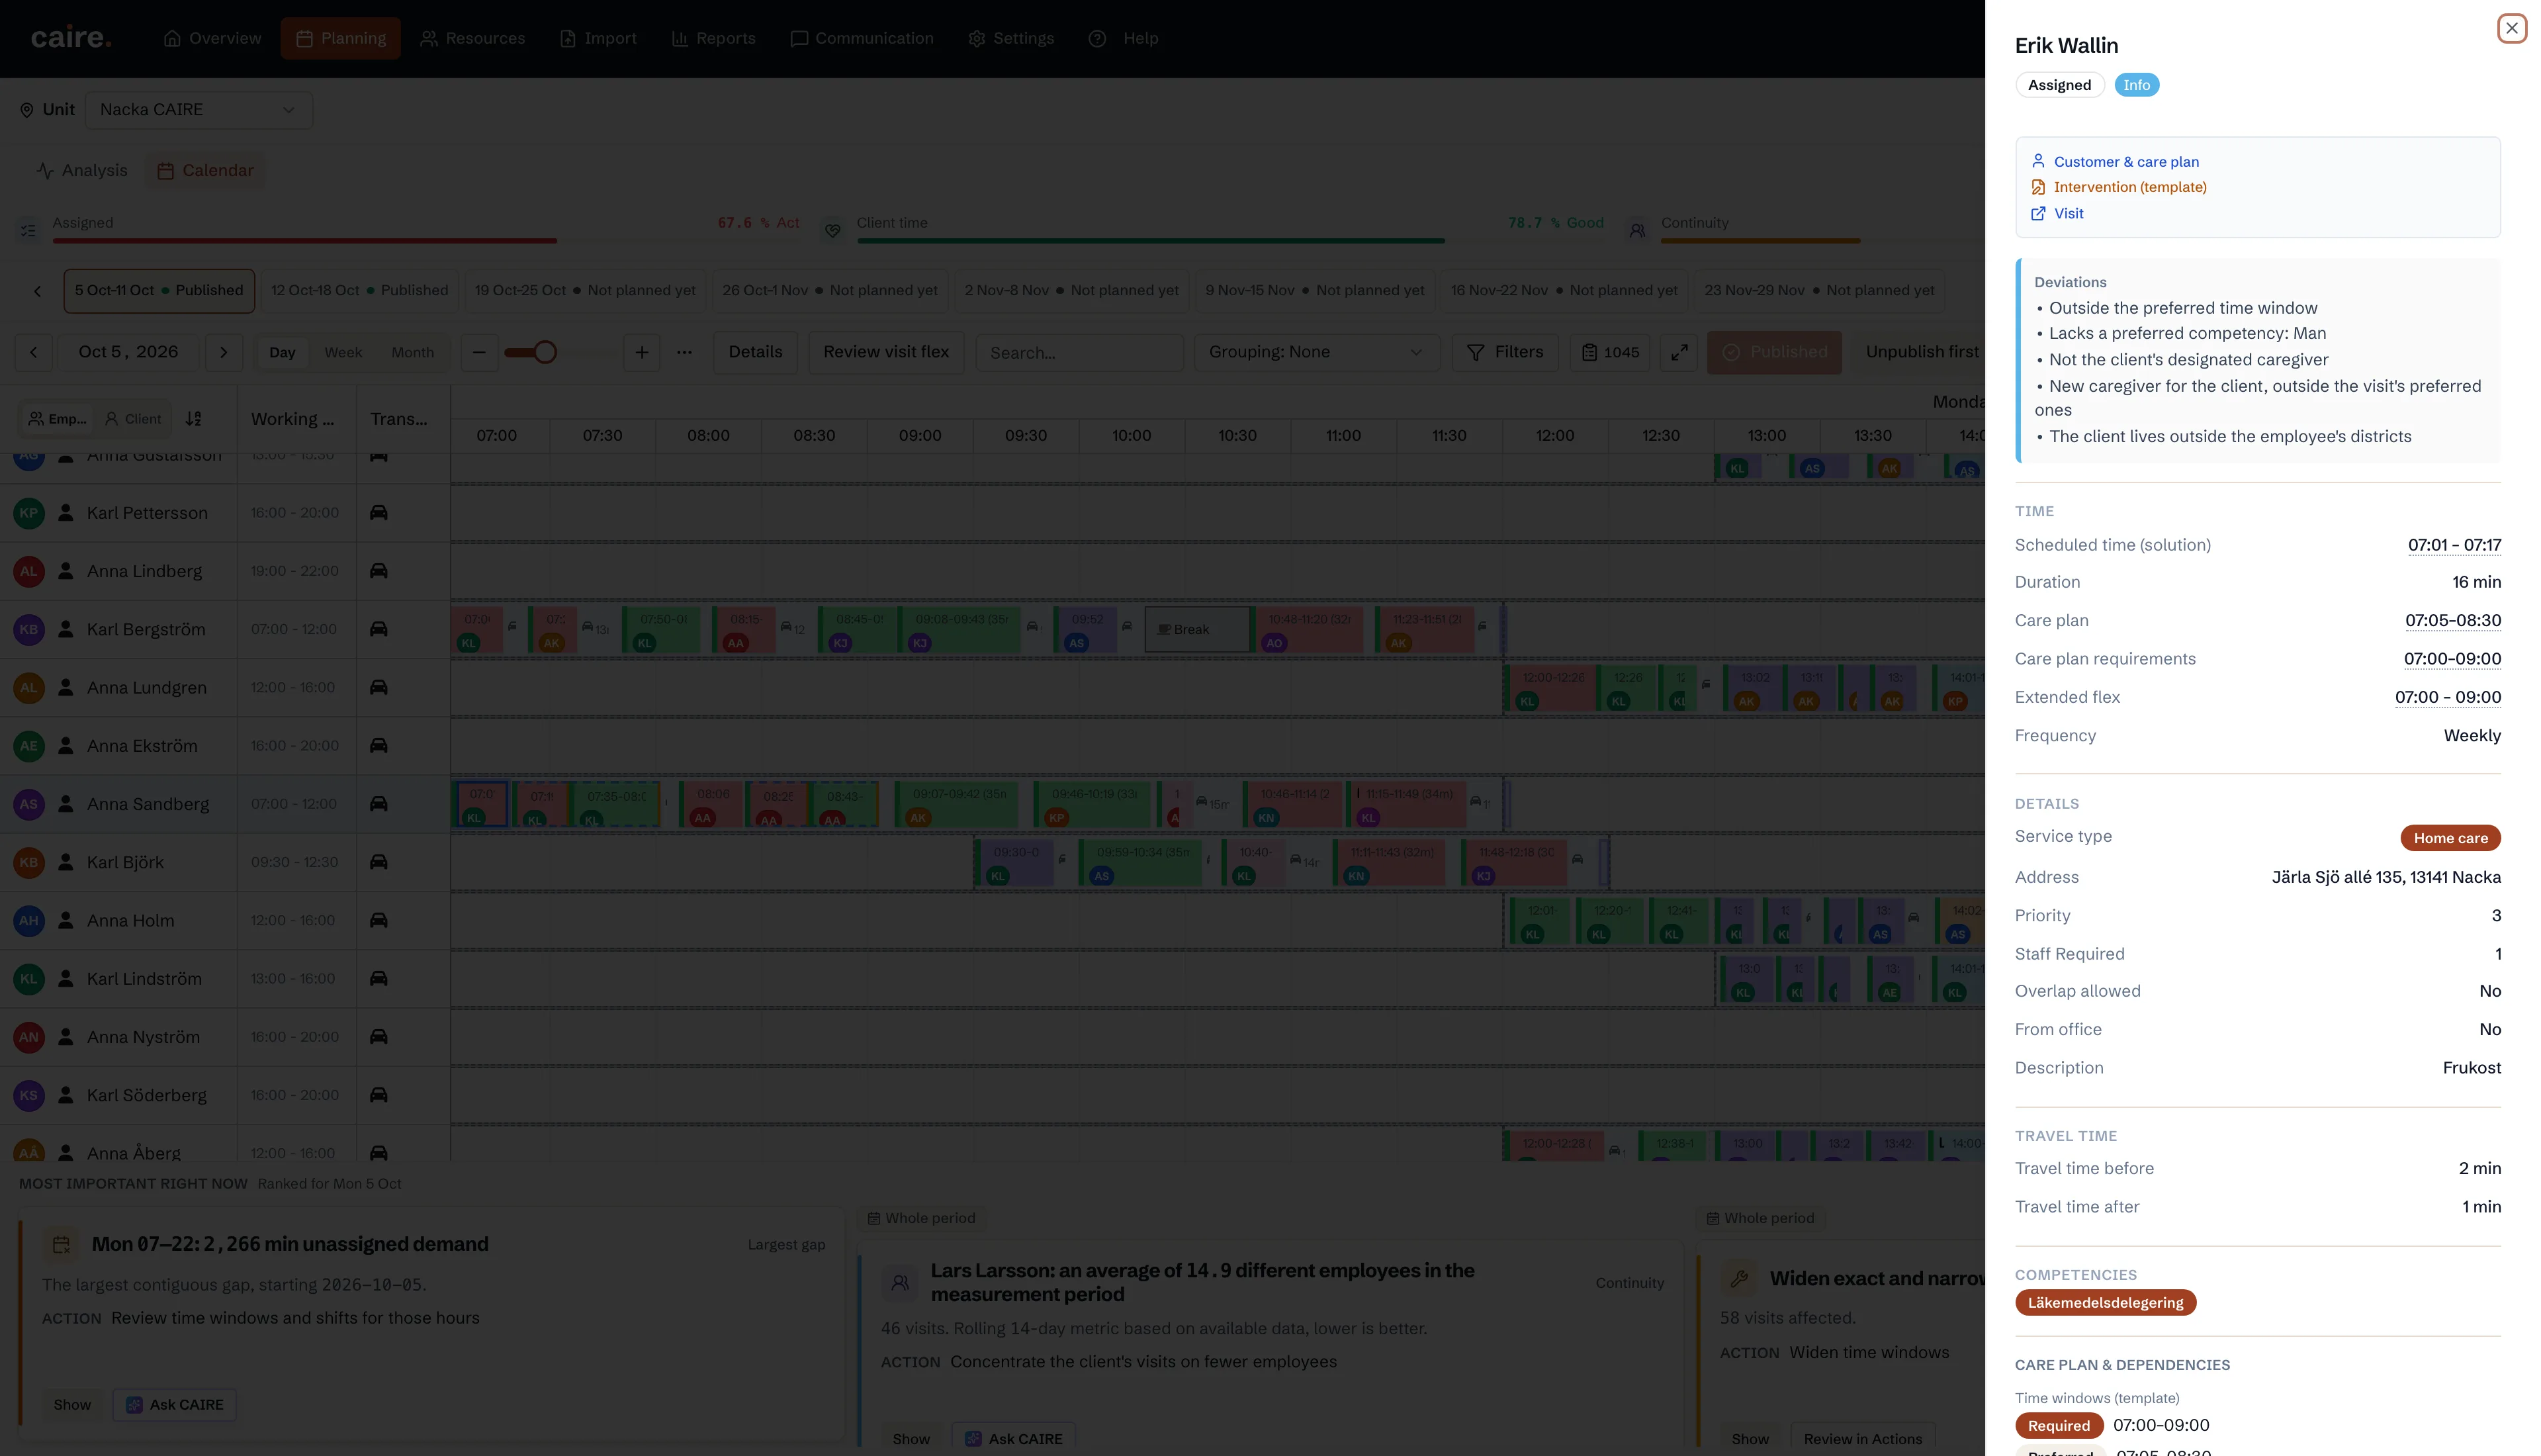Adjust the timeline zoom slider handle
The image size is (2541, 1456).
click(545, 352)
